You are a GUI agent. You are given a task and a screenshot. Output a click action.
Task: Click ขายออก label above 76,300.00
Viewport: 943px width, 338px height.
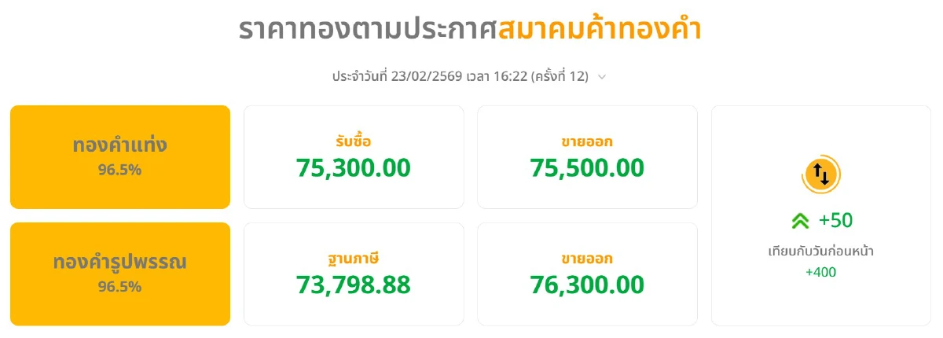[587, 259]
